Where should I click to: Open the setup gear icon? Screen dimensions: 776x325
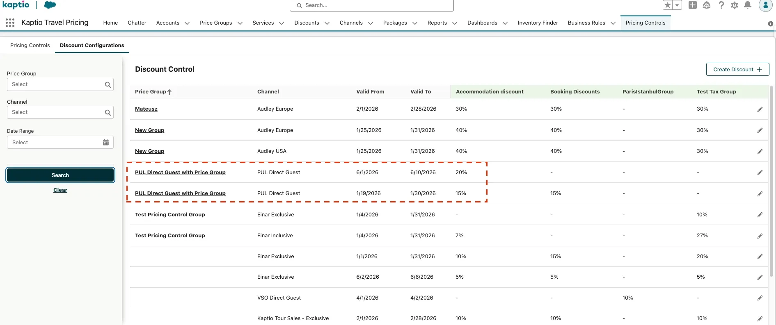[x=735, y=5]
